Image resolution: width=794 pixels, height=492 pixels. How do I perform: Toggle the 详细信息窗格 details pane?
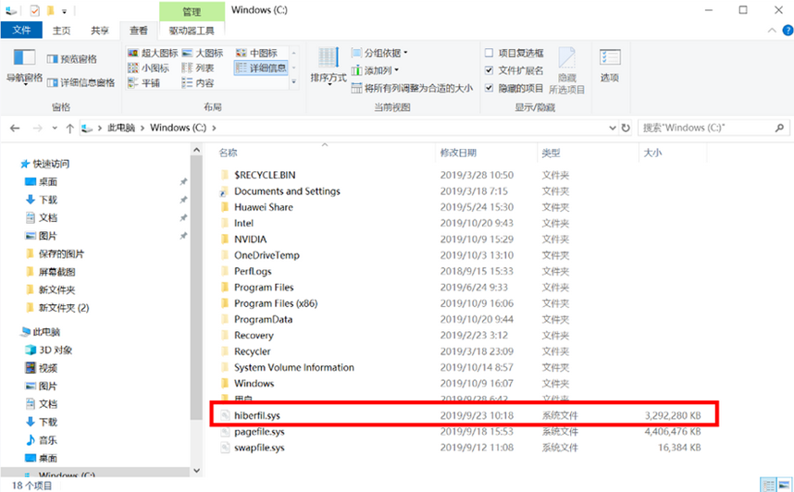click(81, 82)
